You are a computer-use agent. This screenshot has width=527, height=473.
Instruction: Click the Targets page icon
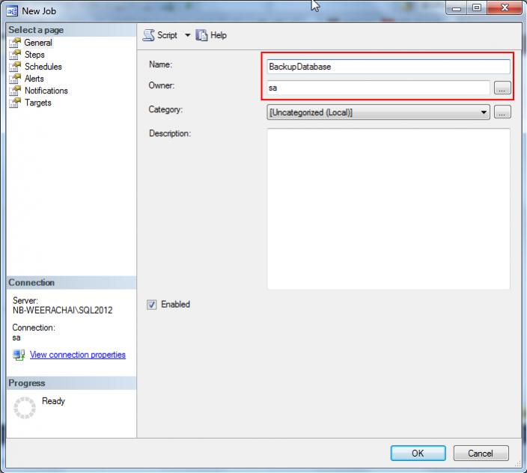coord(15,103)
